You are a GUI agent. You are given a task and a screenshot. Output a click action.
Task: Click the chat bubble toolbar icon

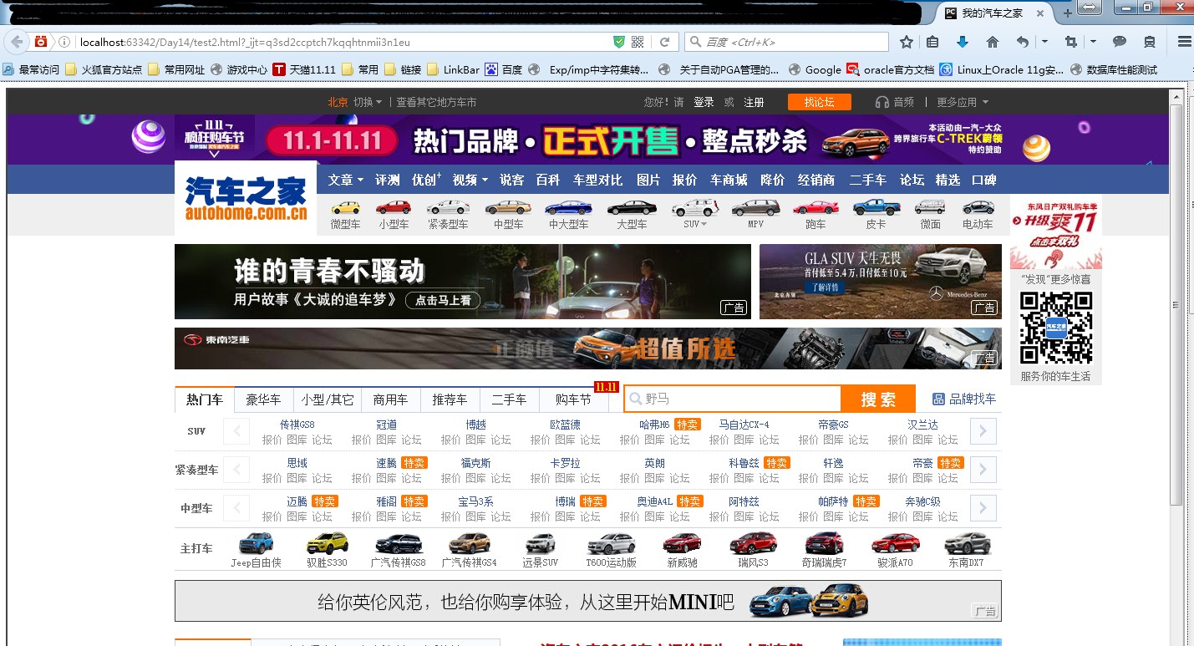[x=1120, y=42]
